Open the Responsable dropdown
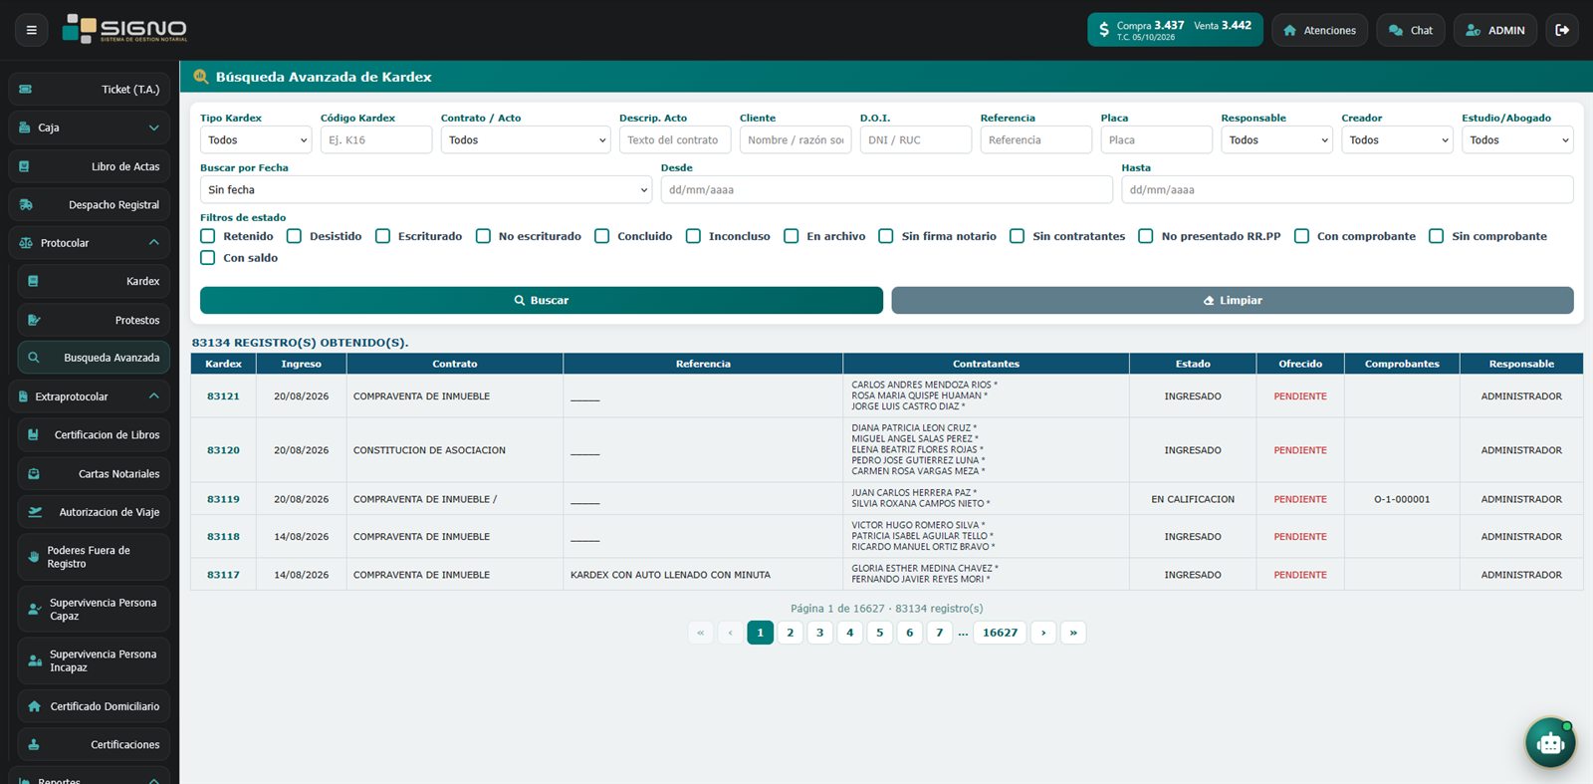This screenshot has height=784, width=1593. [x=1276, y=140]
